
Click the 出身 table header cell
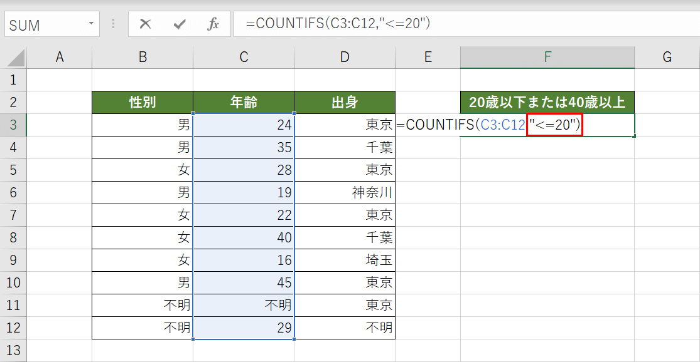click(344, 102)
